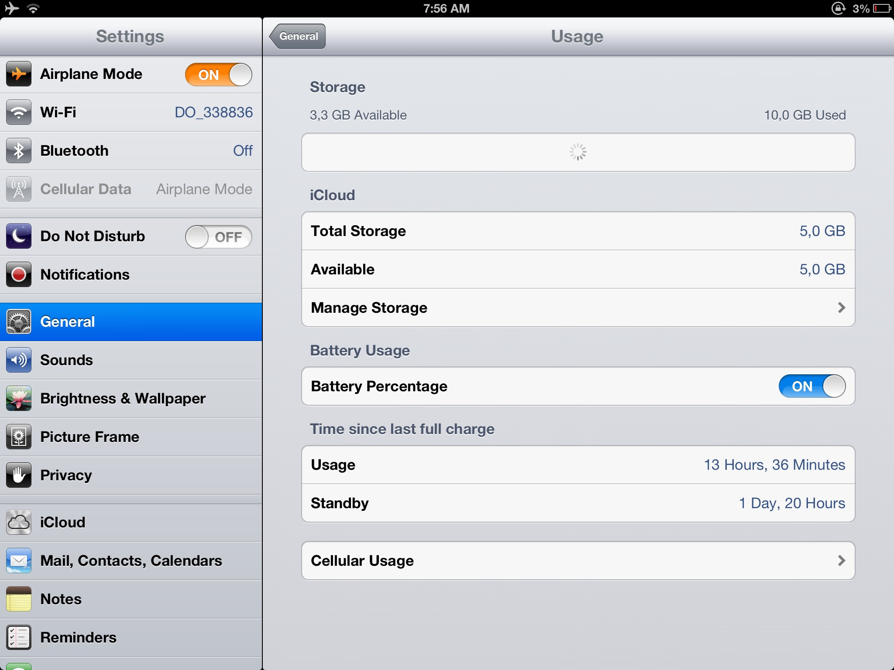Tap the Privacy hand icon
Image resolution: width=894 pixels, height=670 pixels.
tap(18, 475)
